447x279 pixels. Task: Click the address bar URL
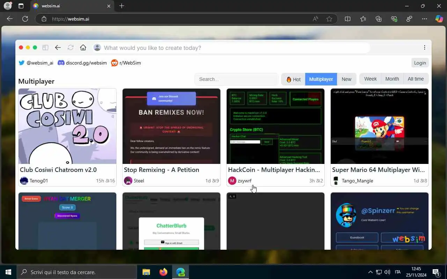[x=71, y=19]
